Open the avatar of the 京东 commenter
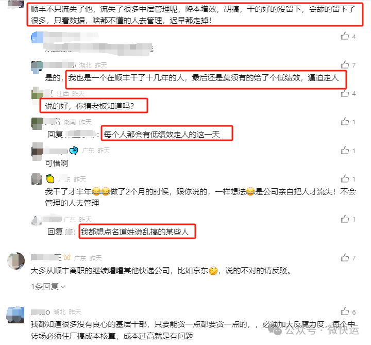371x345 pixels. click(16, 261)
